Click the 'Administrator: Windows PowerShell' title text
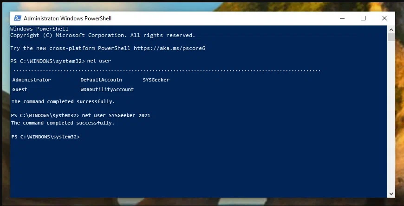Viewport: 404px width, 206px height. coord(67,19)
